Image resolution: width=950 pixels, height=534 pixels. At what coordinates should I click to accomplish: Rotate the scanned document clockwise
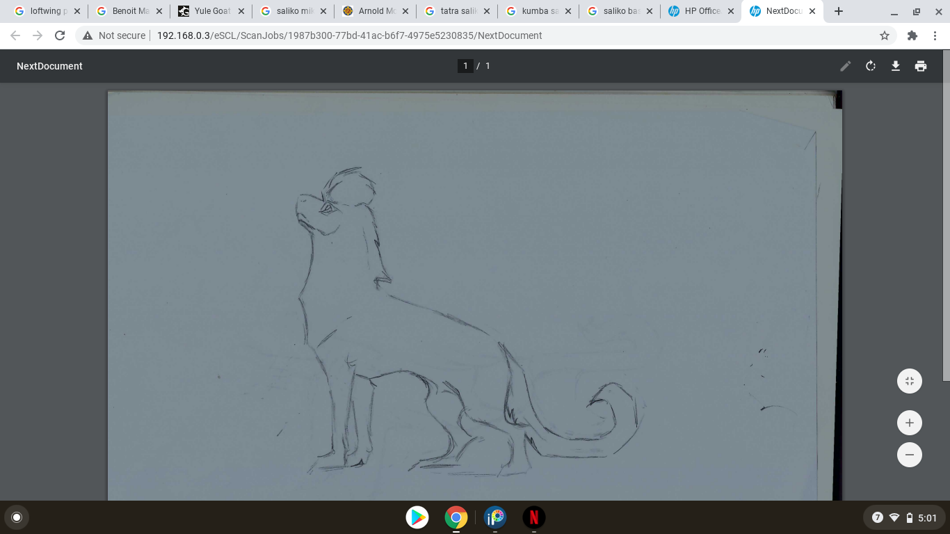click(x=870, y=66)
